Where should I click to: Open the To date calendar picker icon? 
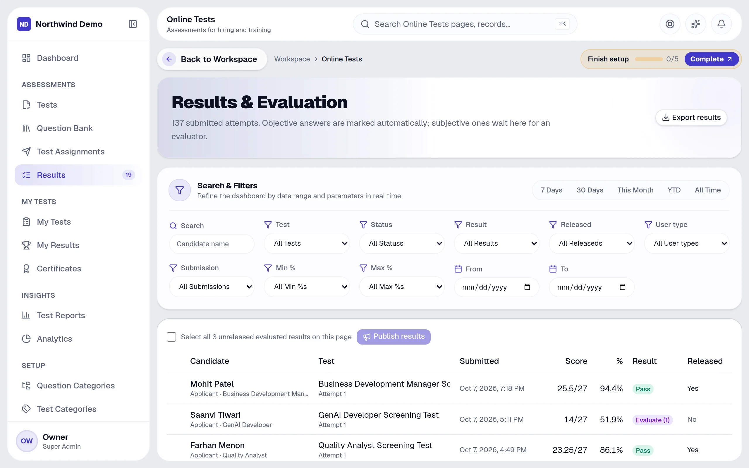(622, 287)
